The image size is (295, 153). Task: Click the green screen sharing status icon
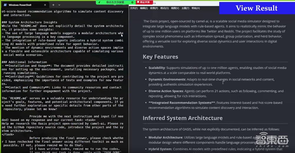[99, 2]
